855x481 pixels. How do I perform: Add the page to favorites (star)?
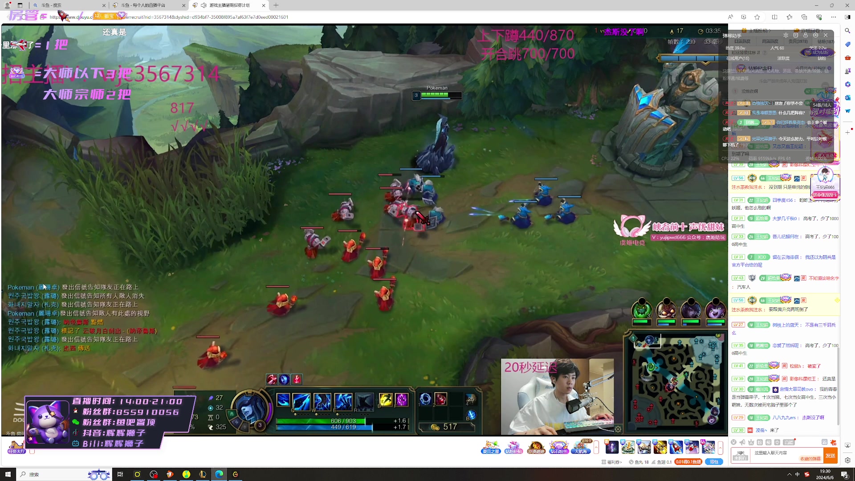tap(757, 17)
